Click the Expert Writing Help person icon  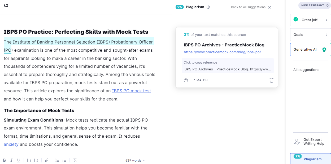click(x=297, y=142)
